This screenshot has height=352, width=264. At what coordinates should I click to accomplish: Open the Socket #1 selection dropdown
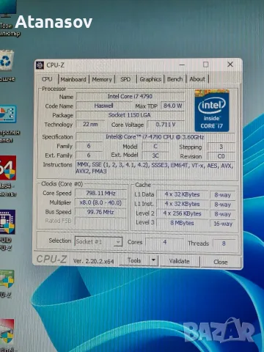pos(98,241)
